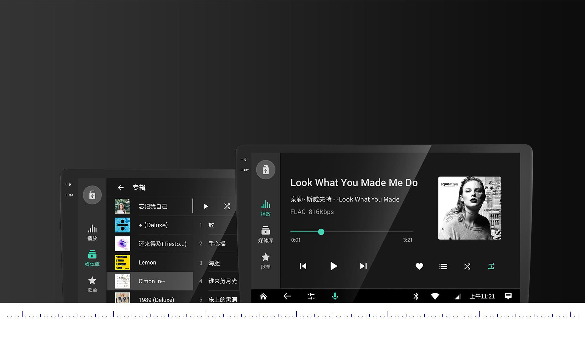Toggle the repeat mode icon
This screenshot has height=350, width=585.
click(491, 267)
